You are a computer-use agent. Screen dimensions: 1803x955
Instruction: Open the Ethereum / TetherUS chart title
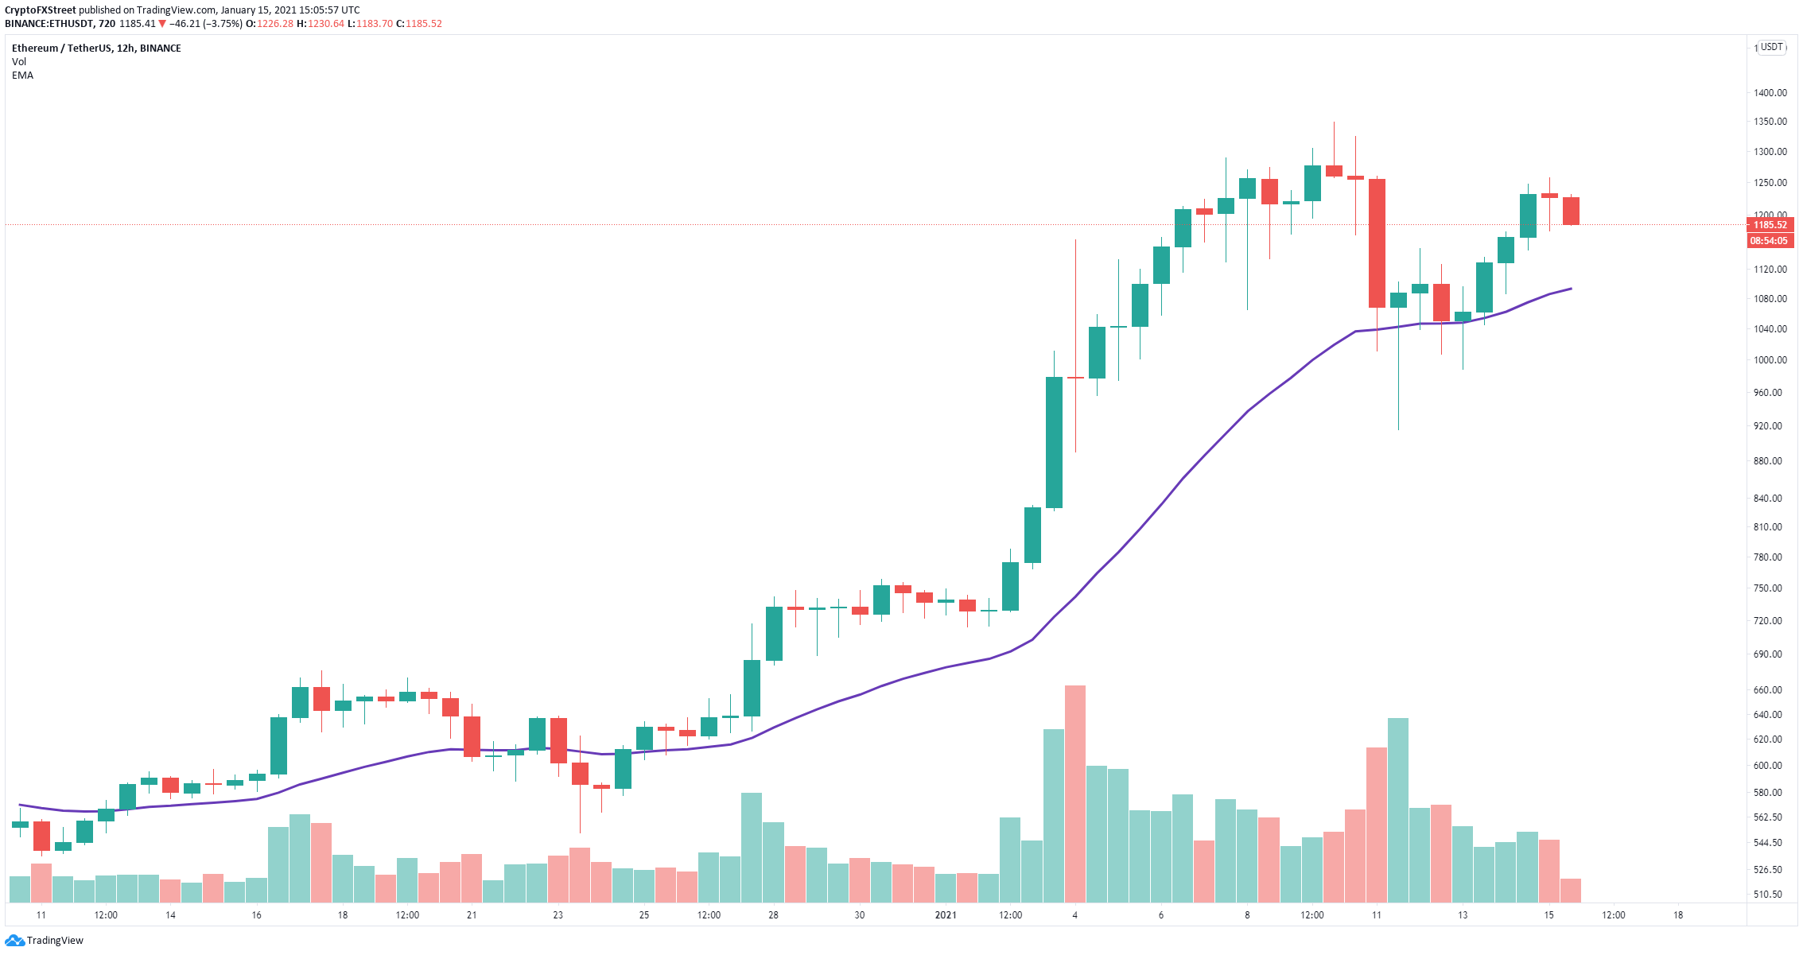(96, 48)
